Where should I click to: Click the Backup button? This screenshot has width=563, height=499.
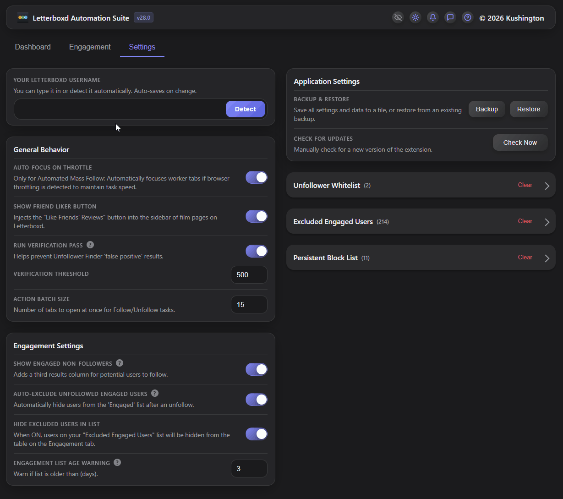pos(487,109)
